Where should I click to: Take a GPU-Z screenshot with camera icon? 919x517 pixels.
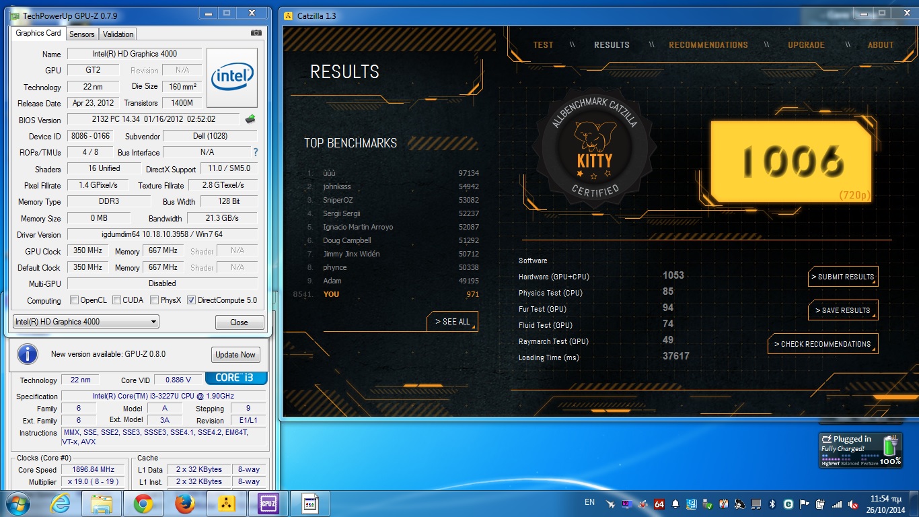pyautogui.click(x=256, y=33)
